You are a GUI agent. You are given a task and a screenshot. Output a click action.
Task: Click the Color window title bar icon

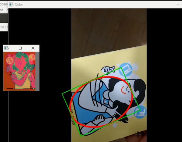point(11,5)
